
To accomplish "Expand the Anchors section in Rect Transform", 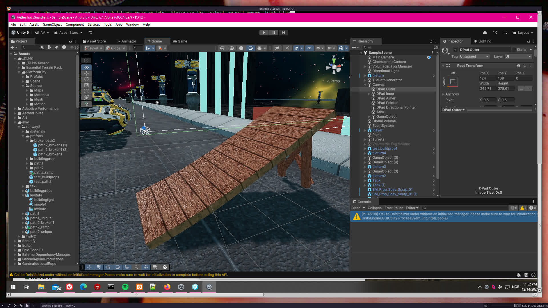I will 443,94.
